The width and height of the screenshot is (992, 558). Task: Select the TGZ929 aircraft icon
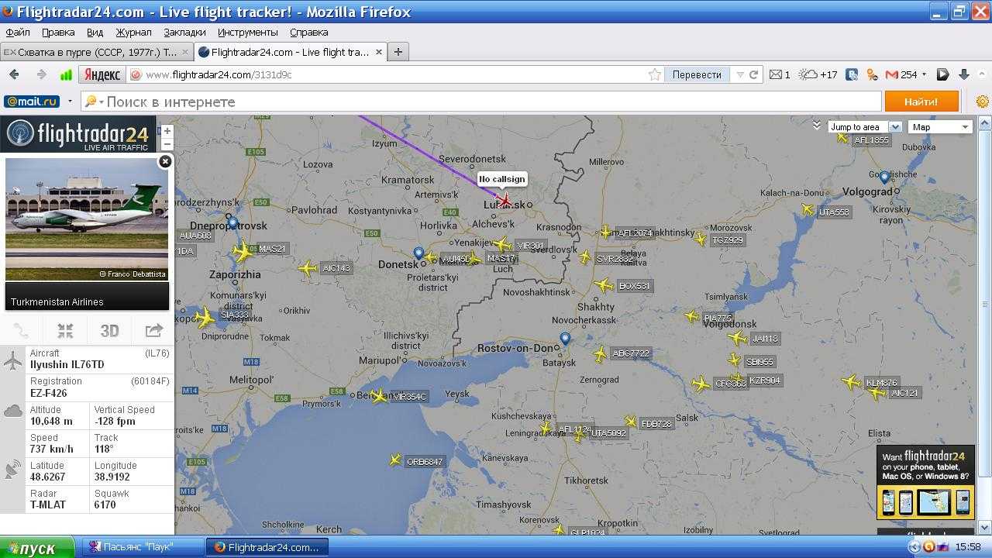click(700, 239)
